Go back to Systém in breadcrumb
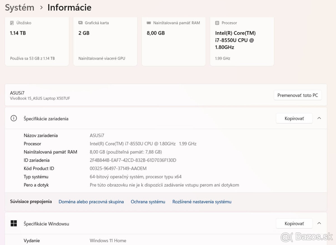This screenshot has width=336, height=245. [20, 8]
